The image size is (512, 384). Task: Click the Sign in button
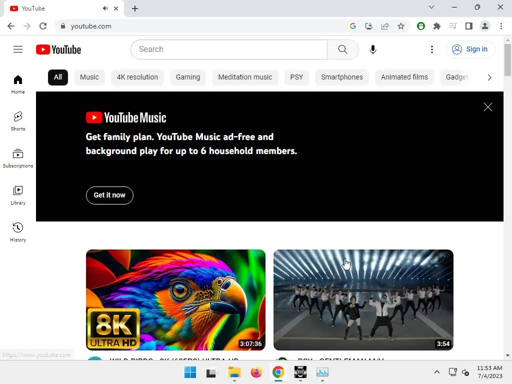(x=470, y=49)
